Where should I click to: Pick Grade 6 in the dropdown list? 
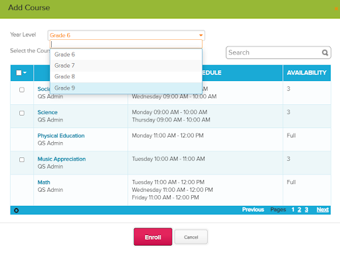pos(126,54)
